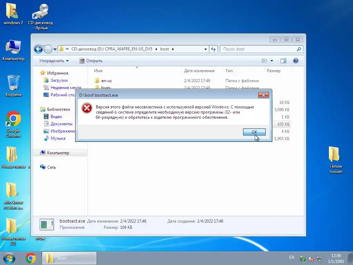Select the windows 7 desktop folder
This screenshot has width=353, height=265.
coord(13,14)
